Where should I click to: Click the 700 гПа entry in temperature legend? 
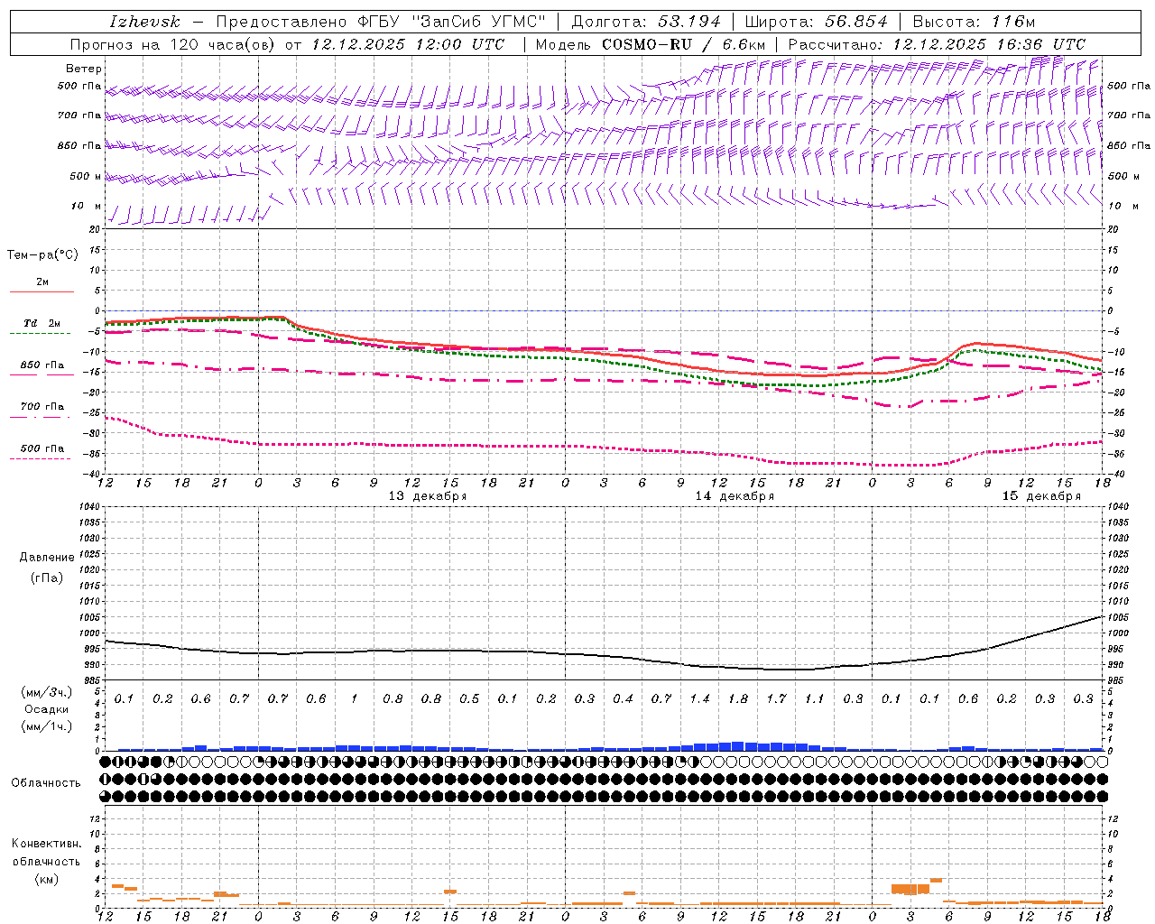coord(42,406)
